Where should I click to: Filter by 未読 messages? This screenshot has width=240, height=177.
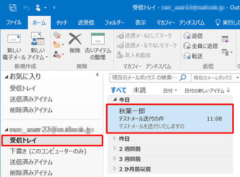[140, 90]
